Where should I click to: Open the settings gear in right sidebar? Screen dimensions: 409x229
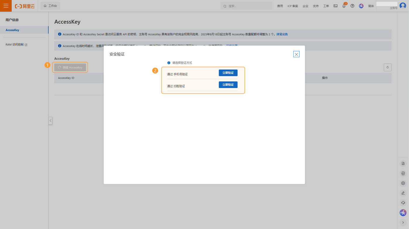403,183
